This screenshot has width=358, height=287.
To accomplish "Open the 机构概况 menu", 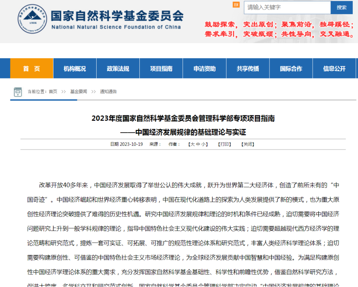I will 75,69.
